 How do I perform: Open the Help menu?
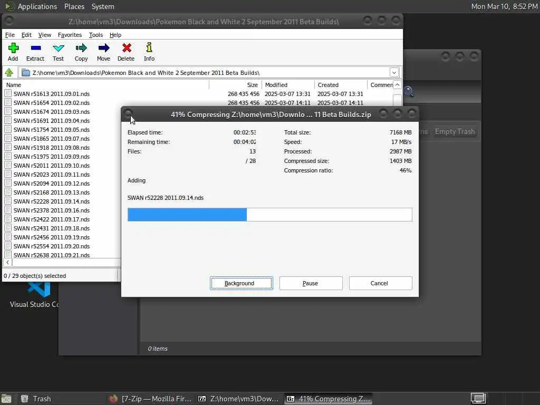coord(115,35)
